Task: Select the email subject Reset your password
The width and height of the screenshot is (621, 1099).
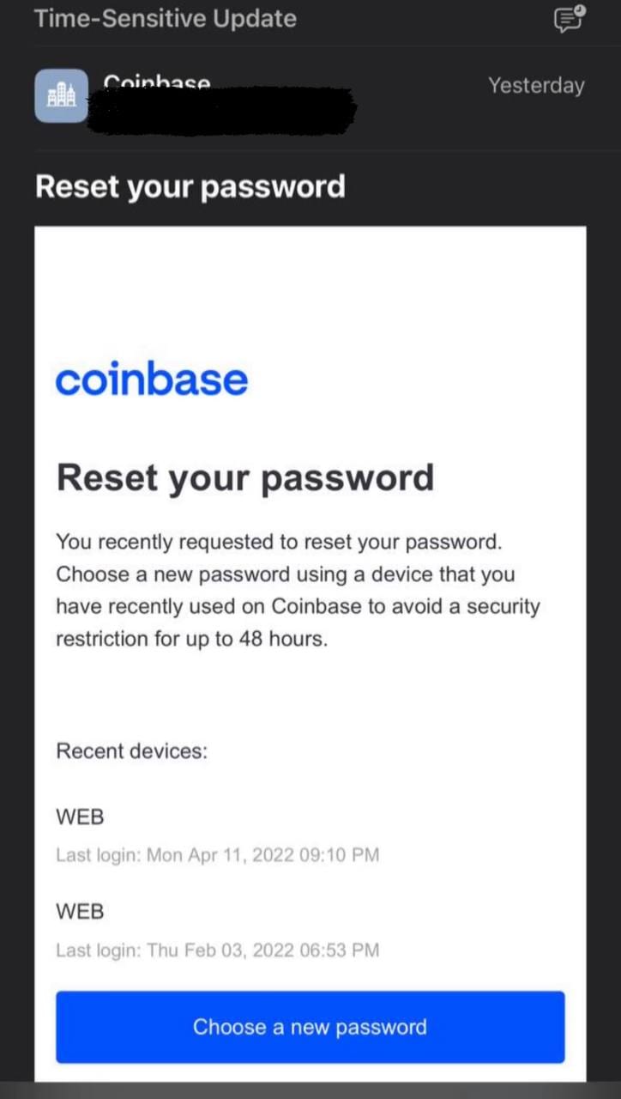Action: (x=190, y=186)
